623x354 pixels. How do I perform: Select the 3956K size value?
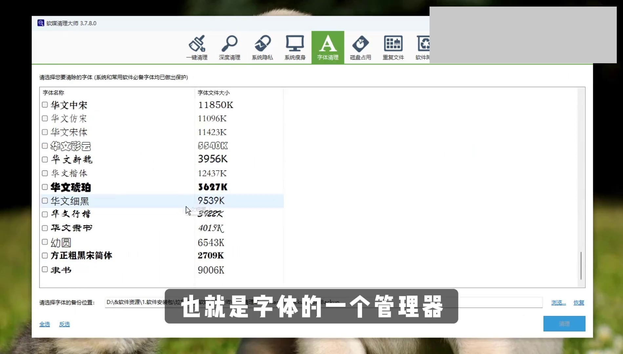[213, 159]
